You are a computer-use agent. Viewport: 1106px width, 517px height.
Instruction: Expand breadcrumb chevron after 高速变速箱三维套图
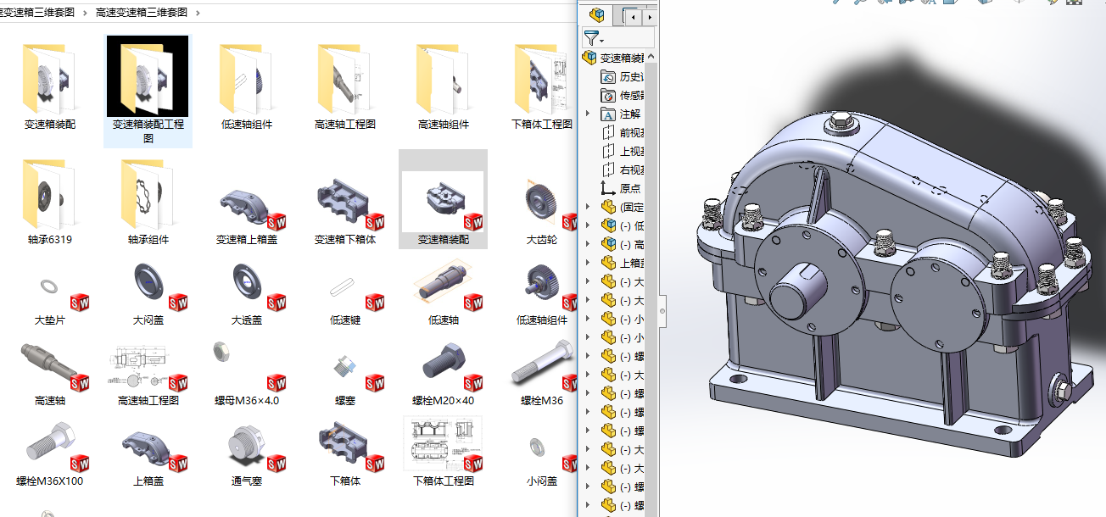pyautogui.click(x=198, y=13)
